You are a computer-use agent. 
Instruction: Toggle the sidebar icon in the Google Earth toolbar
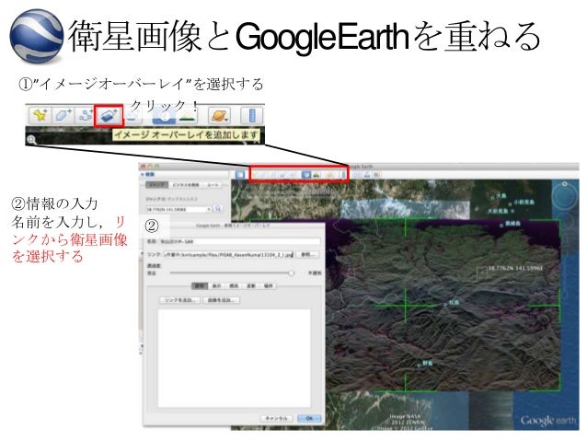(x=239, y=175)
